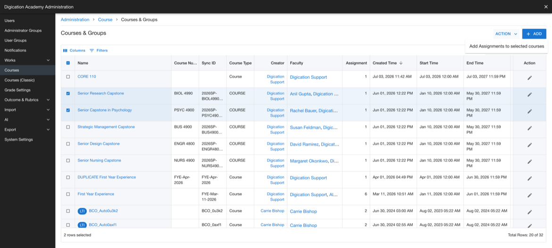Close the Administration panel with X

click(x=546, y=7)
